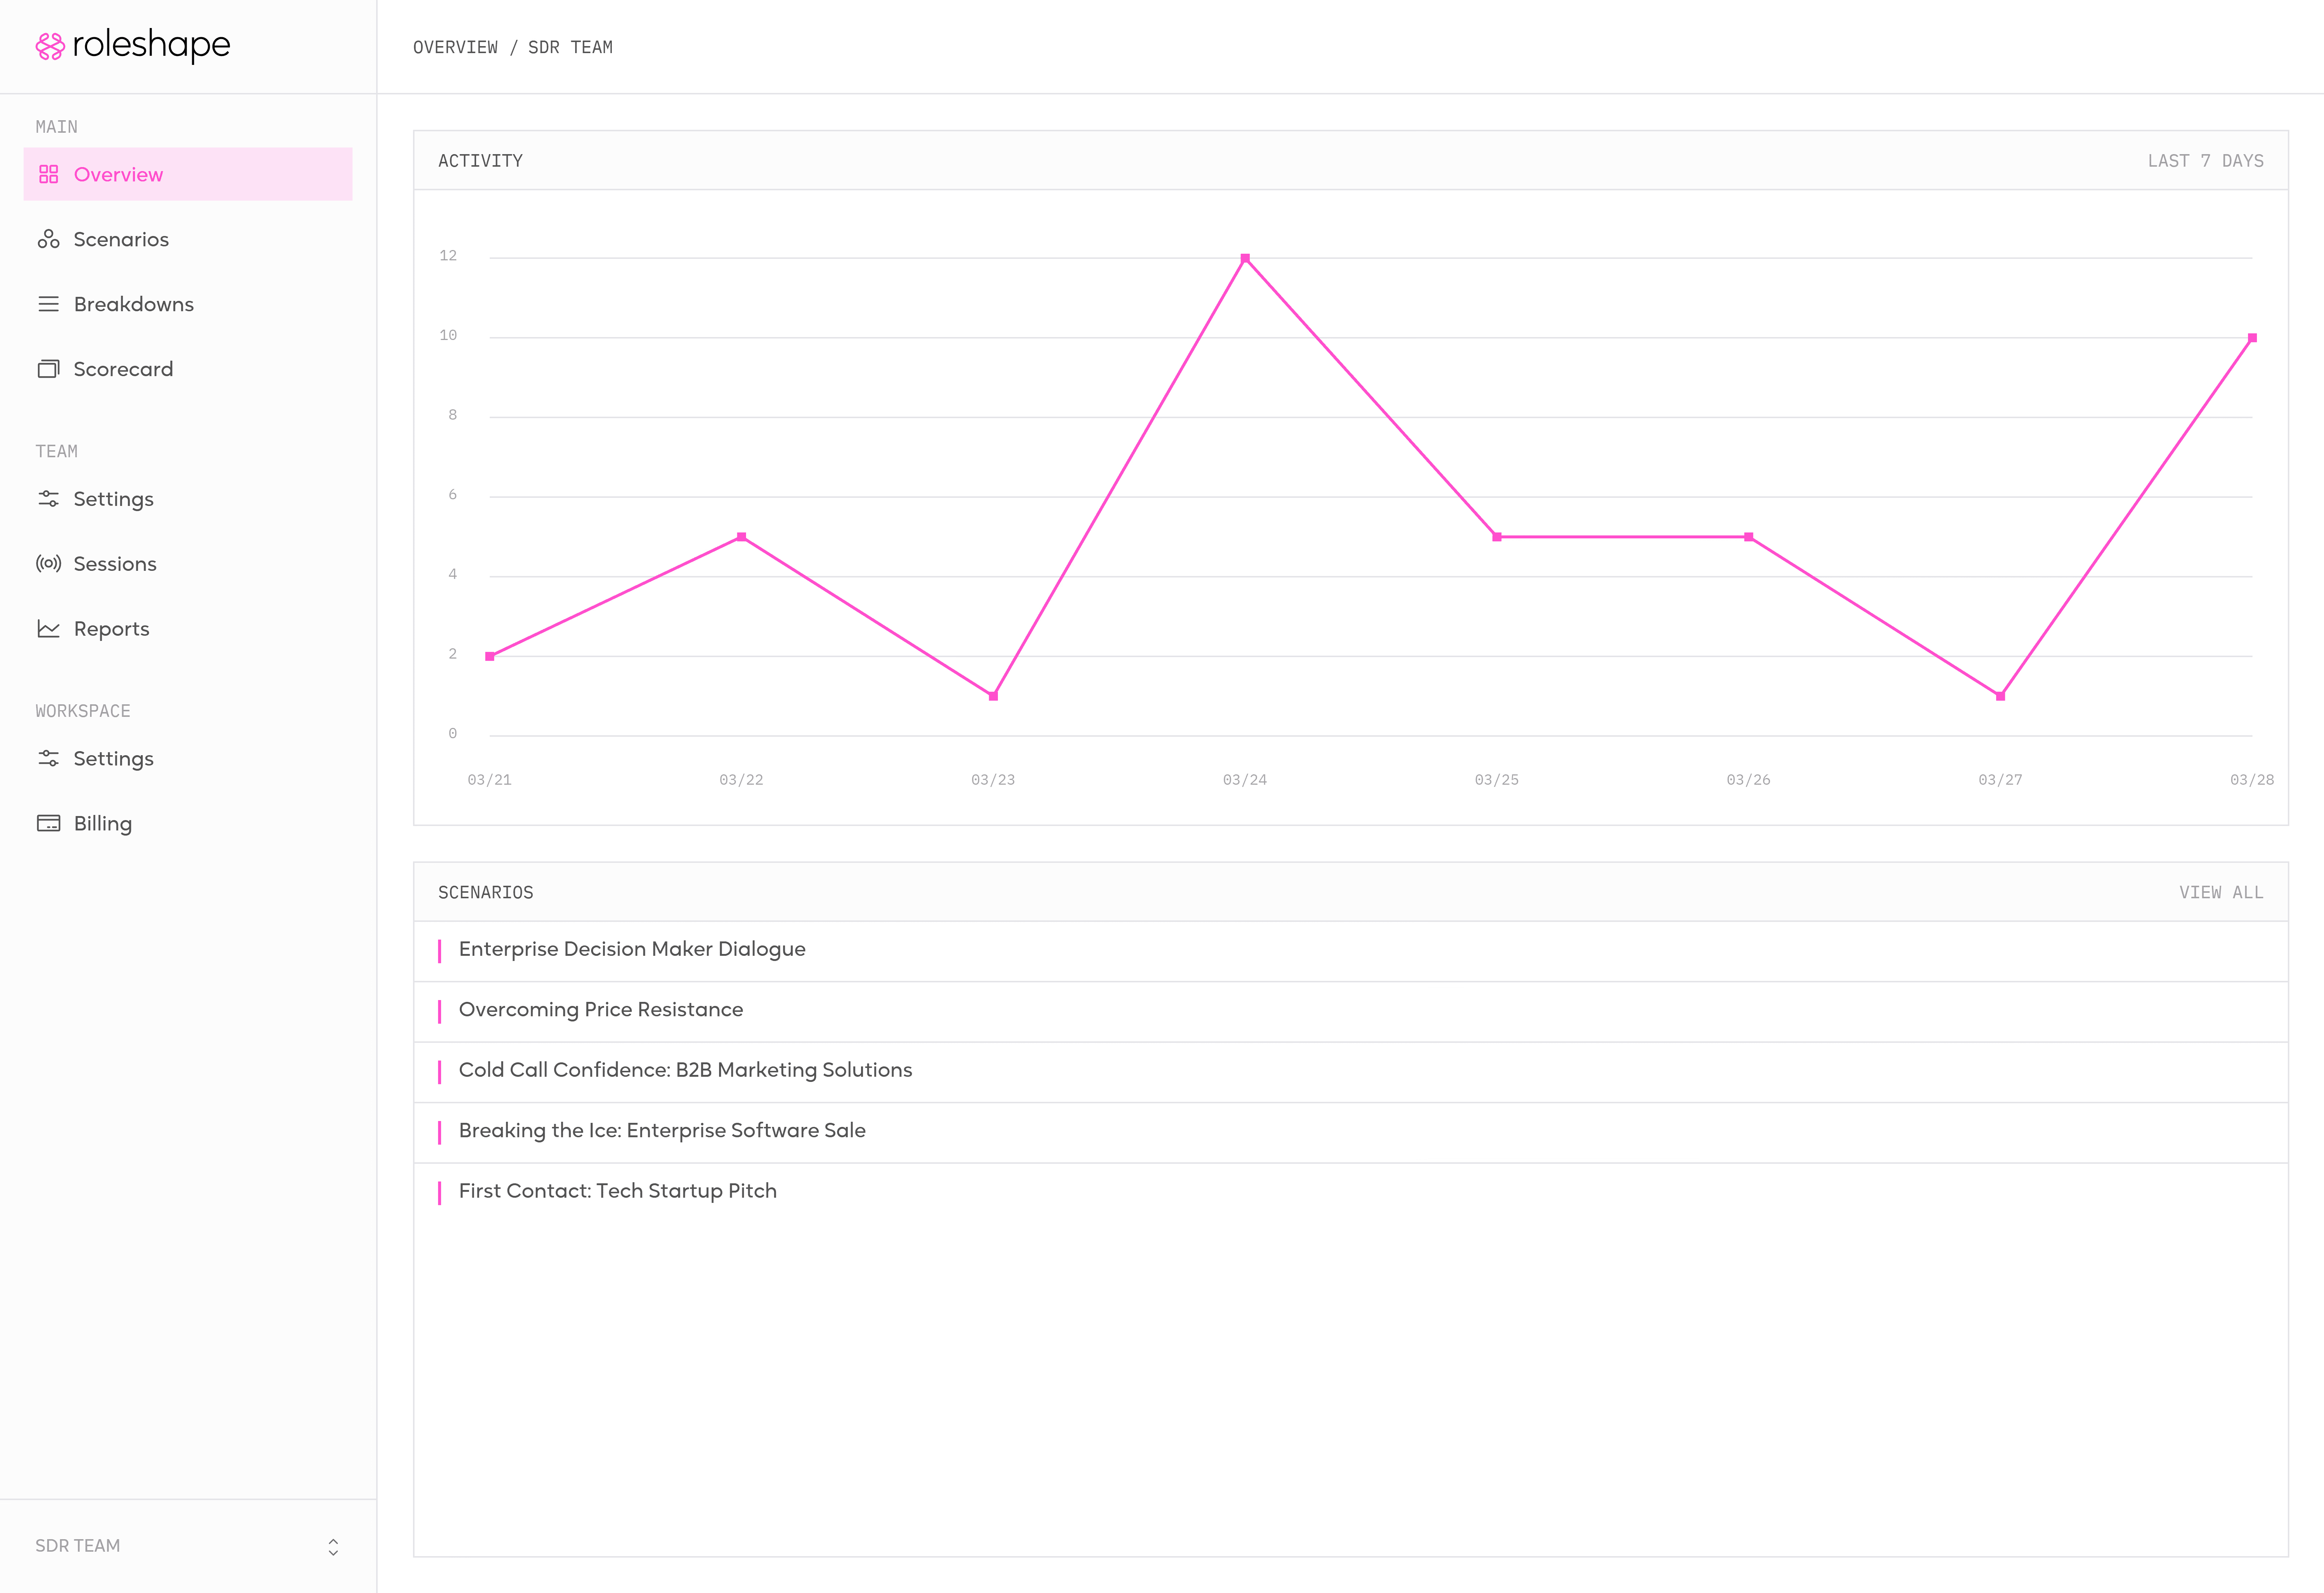The width and height of the screenshot is (2324, 1593).
Task: Click the ACTIVITY panel heading
Action: point(480,161)
